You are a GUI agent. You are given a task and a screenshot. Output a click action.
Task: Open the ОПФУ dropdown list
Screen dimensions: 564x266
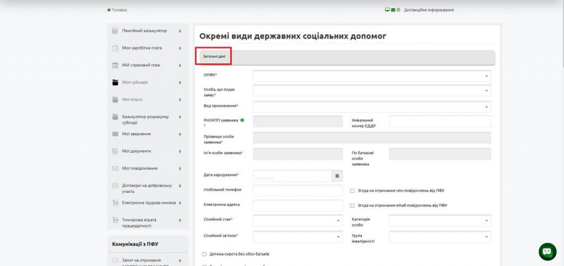[x=372, y=76]
